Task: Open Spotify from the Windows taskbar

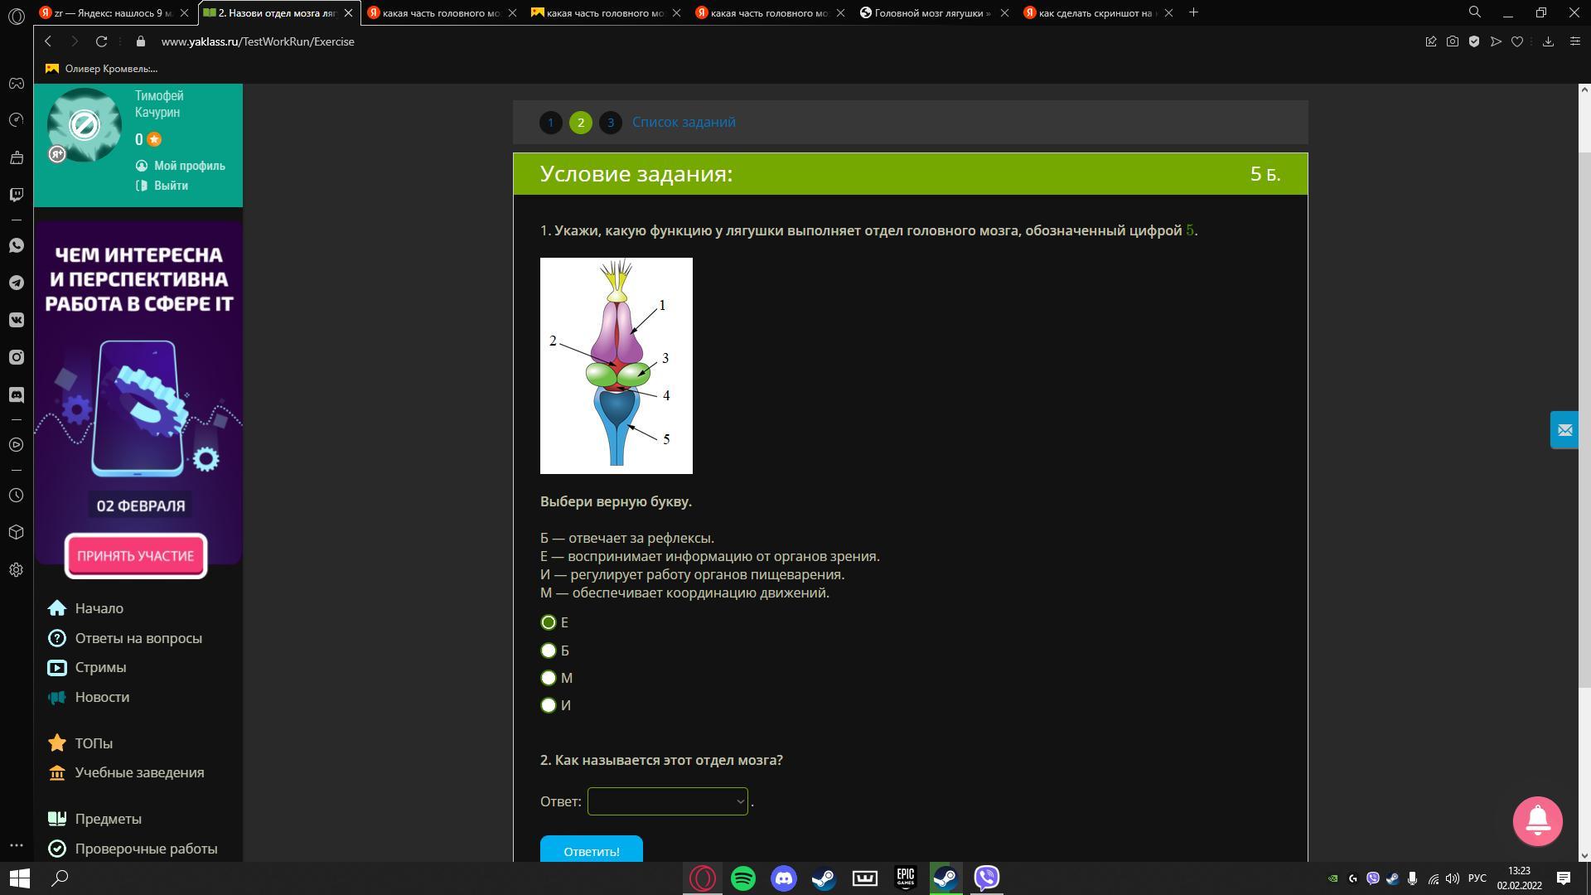Action: click(x=743, y=878)
